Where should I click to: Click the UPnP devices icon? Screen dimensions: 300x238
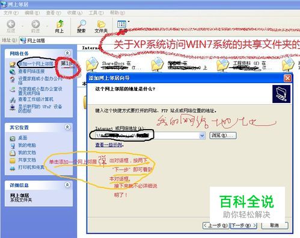13,107
